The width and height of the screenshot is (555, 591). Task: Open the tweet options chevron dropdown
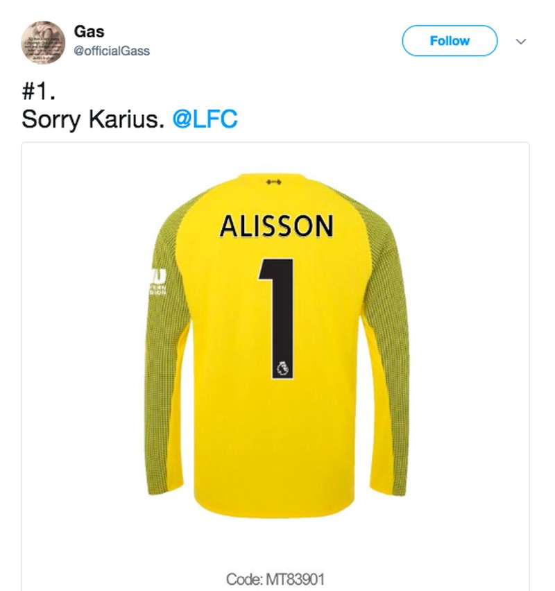[x=521, y=42]
